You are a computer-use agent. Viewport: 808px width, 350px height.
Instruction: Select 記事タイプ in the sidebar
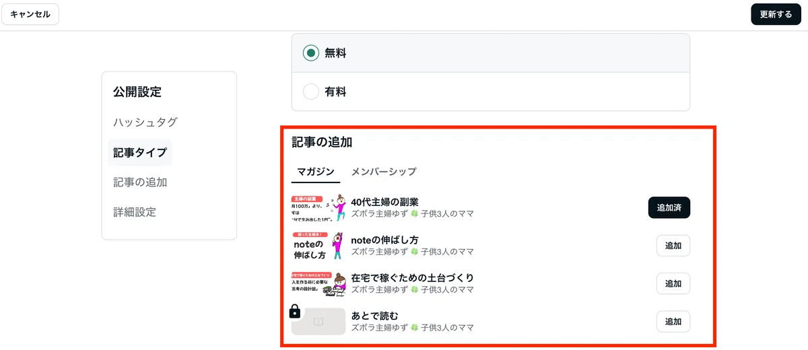point(140,153)
